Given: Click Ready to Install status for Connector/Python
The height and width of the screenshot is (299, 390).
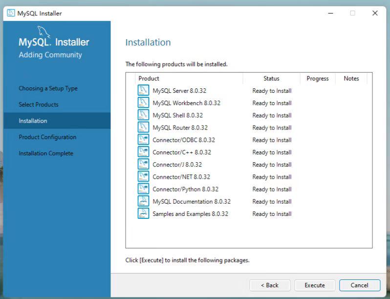Looking at the screenshot, I should click(272, 190).
